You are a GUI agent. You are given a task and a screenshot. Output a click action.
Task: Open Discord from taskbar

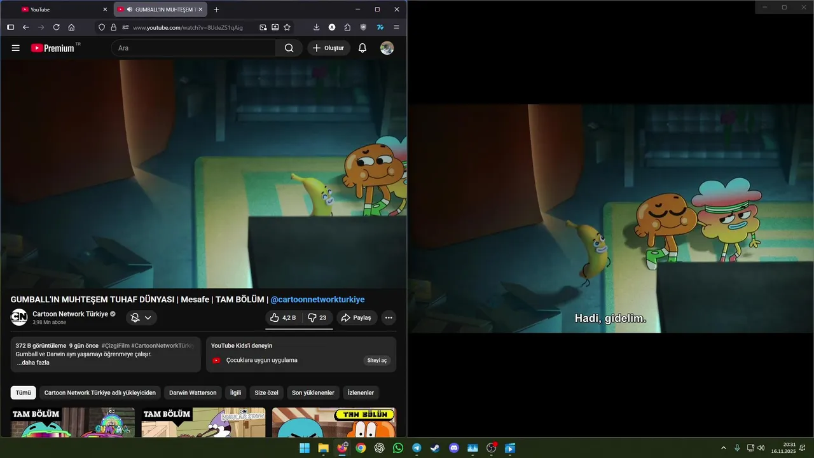[454, 448]
